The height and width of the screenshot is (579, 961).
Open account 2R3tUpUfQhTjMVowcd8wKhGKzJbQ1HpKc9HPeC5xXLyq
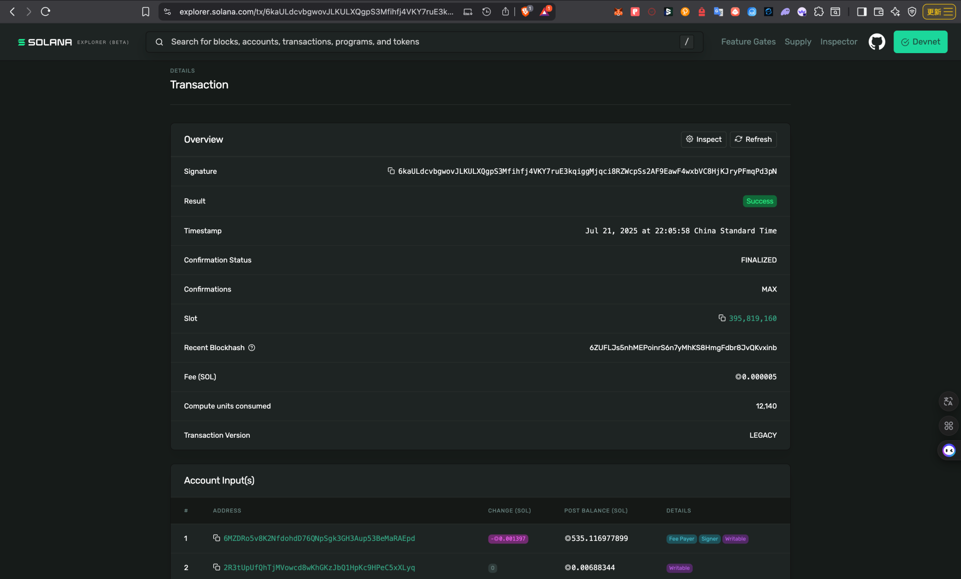click(319, 567)
